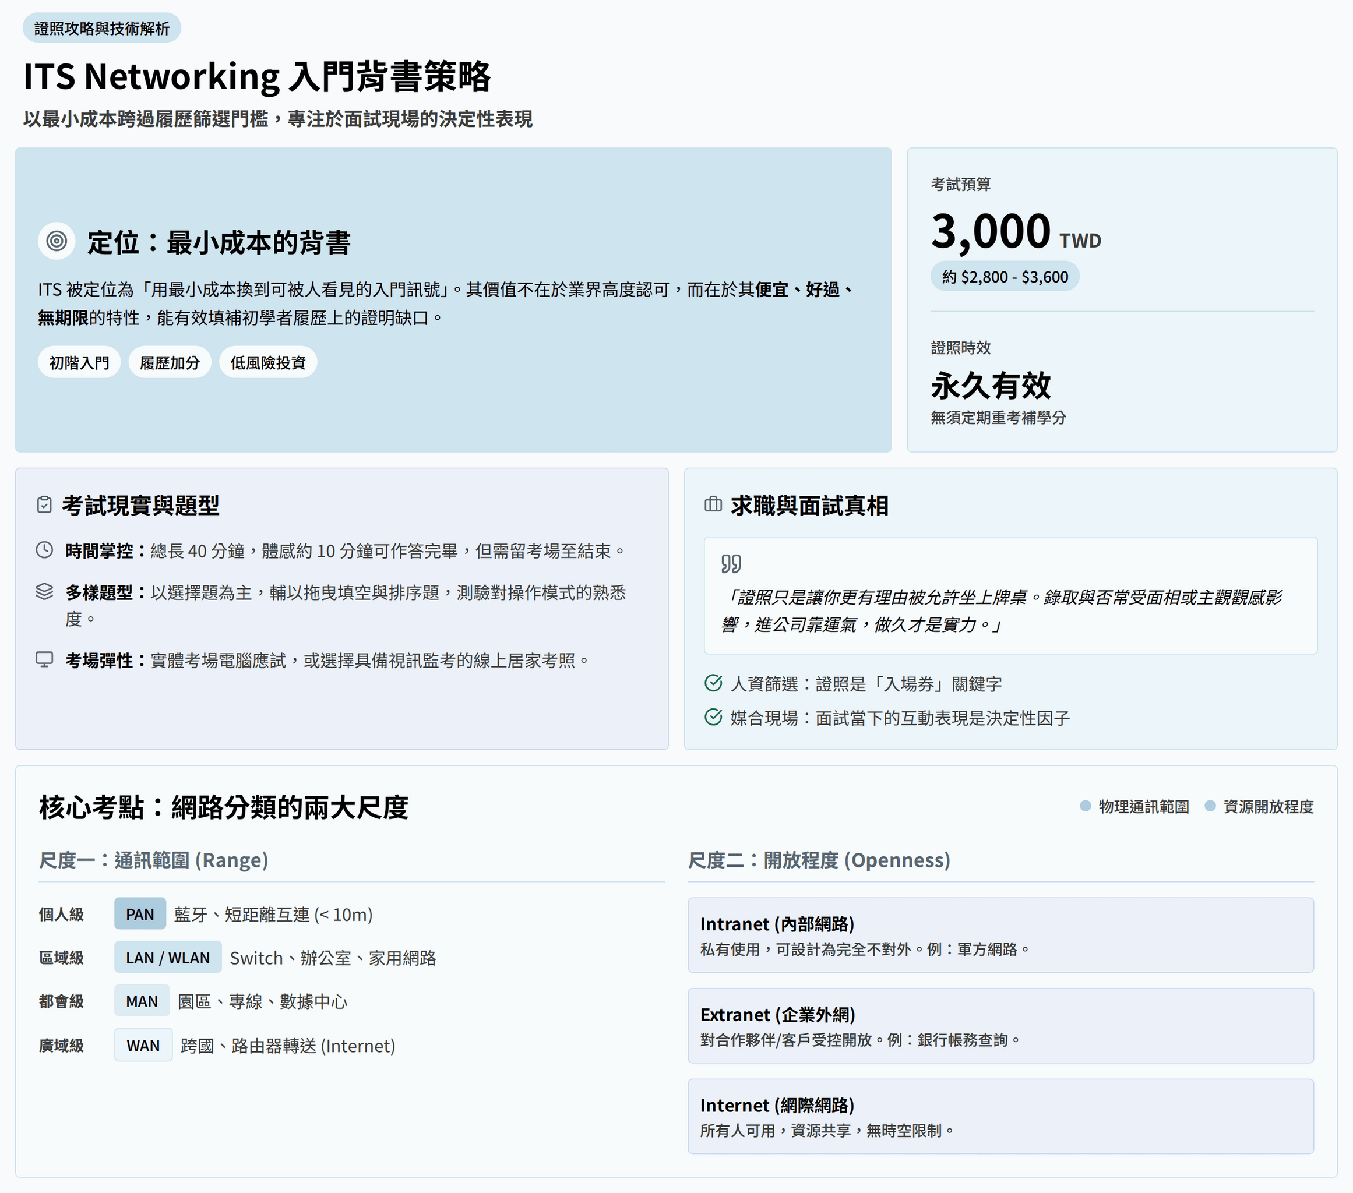
Task: Open the Extranet (企業外網) card
Action: [x=1000, y=1026]
